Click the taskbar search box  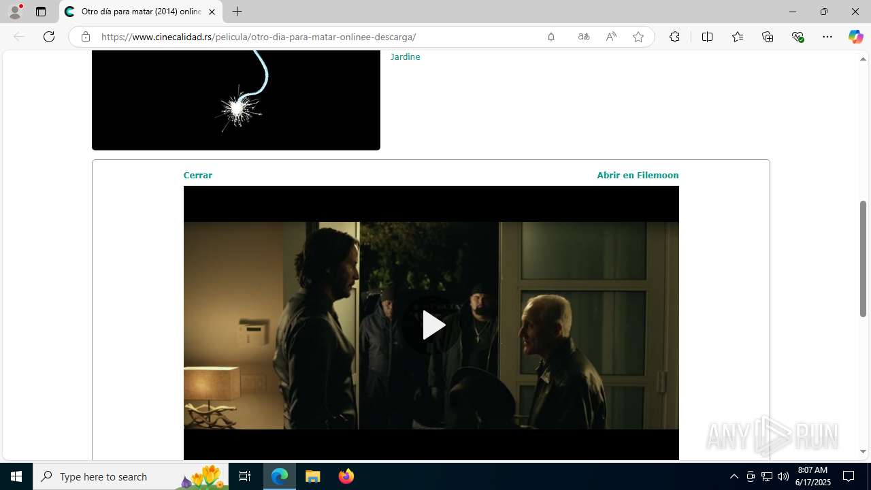tap(130, 476)
